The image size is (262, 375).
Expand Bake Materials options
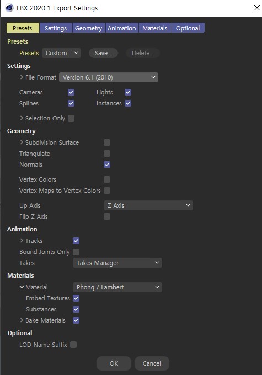22,320
